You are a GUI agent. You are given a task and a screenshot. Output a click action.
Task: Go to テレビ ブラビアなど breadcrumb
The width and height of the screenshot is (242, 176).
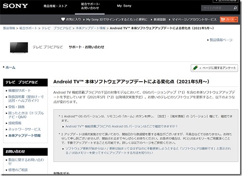(x=56, y=28)
